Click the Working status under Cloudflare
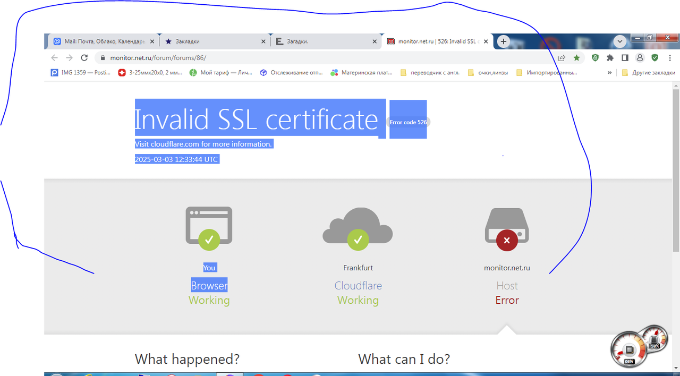Screen dimensions: 680x376 [358, 300]
